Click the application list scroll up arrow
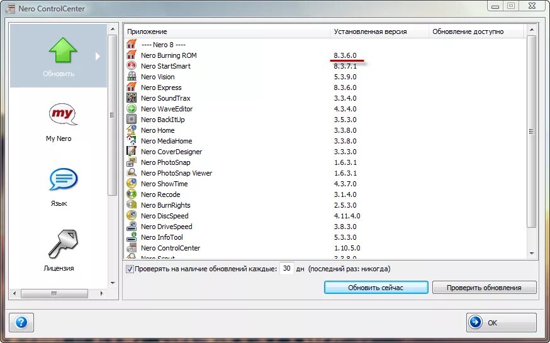 click(x=532, y=30)
